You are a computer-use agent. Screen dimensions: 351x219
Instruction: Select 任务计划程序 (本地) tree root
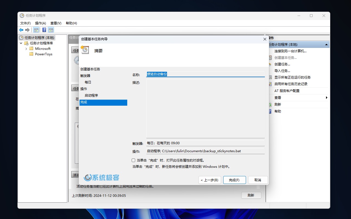39,38
